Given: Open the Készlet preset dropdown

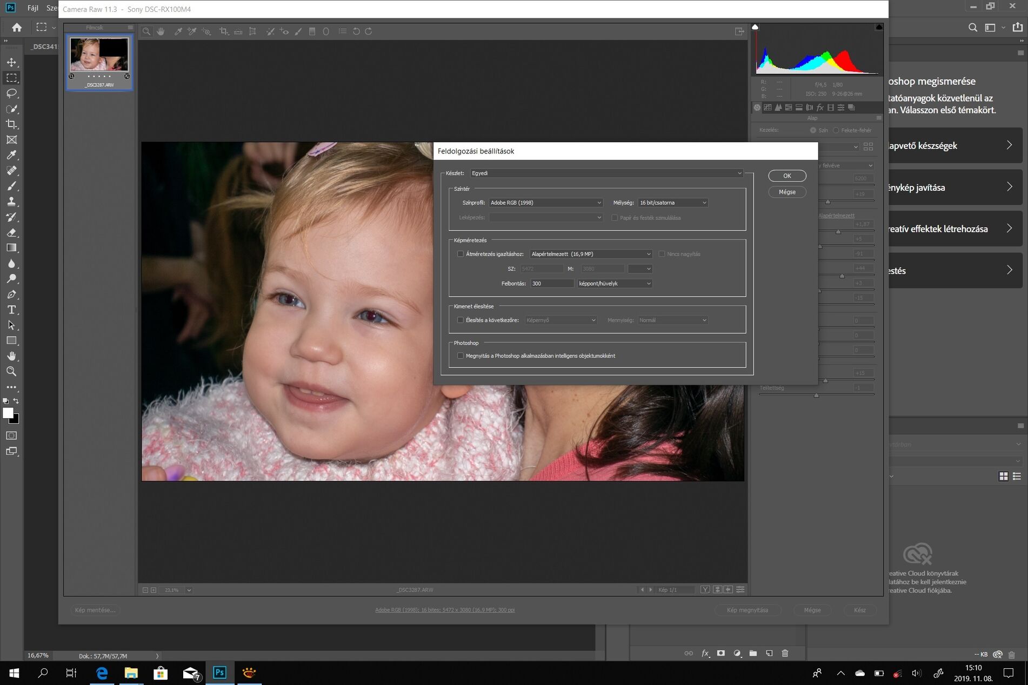Looking at the screenshot, I should (606, 173).
